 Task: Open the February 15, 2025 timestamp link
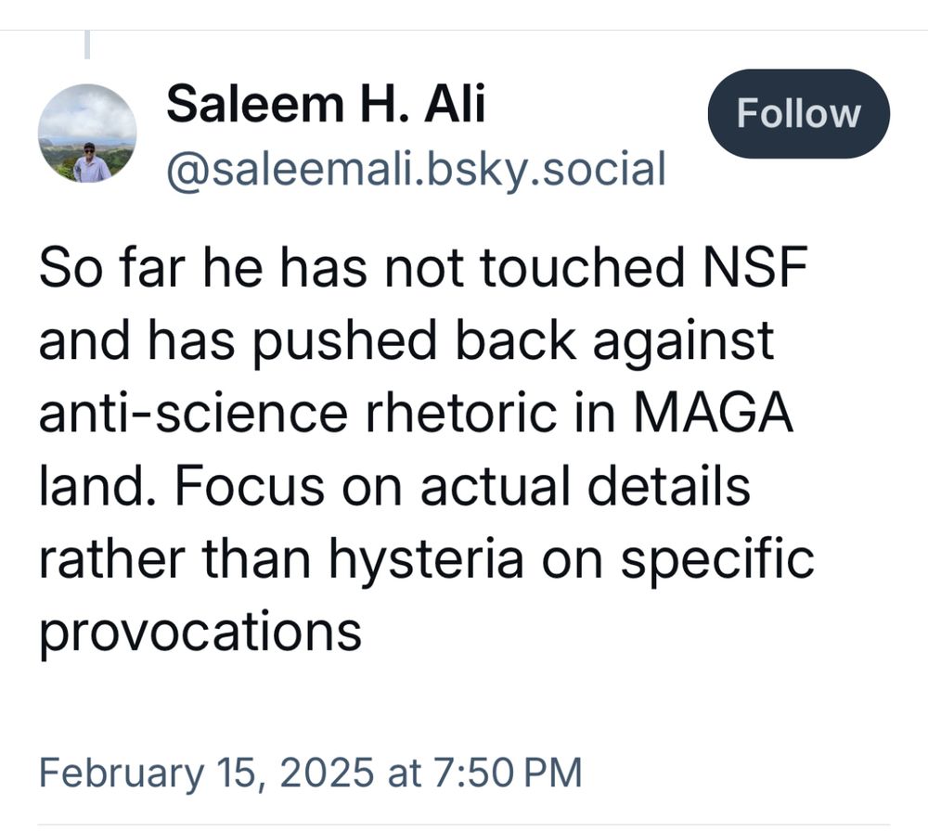click(311, 772)
